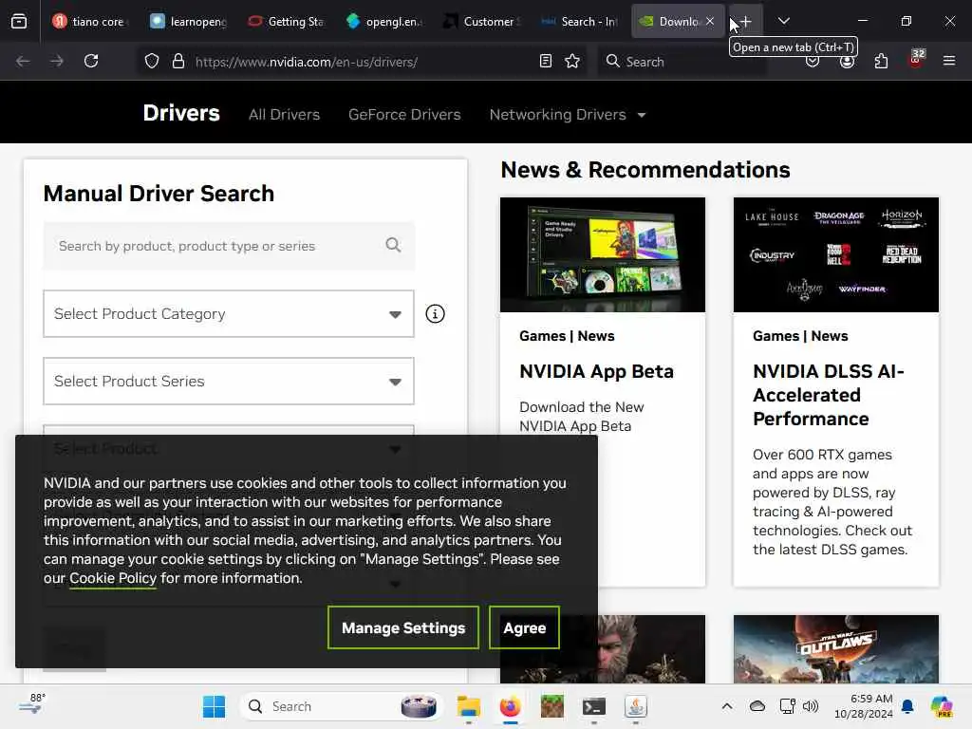The height and width of the screenshot is (729, 972).
Task: Open Firefox account icon
Action: [x=847, y=61]
